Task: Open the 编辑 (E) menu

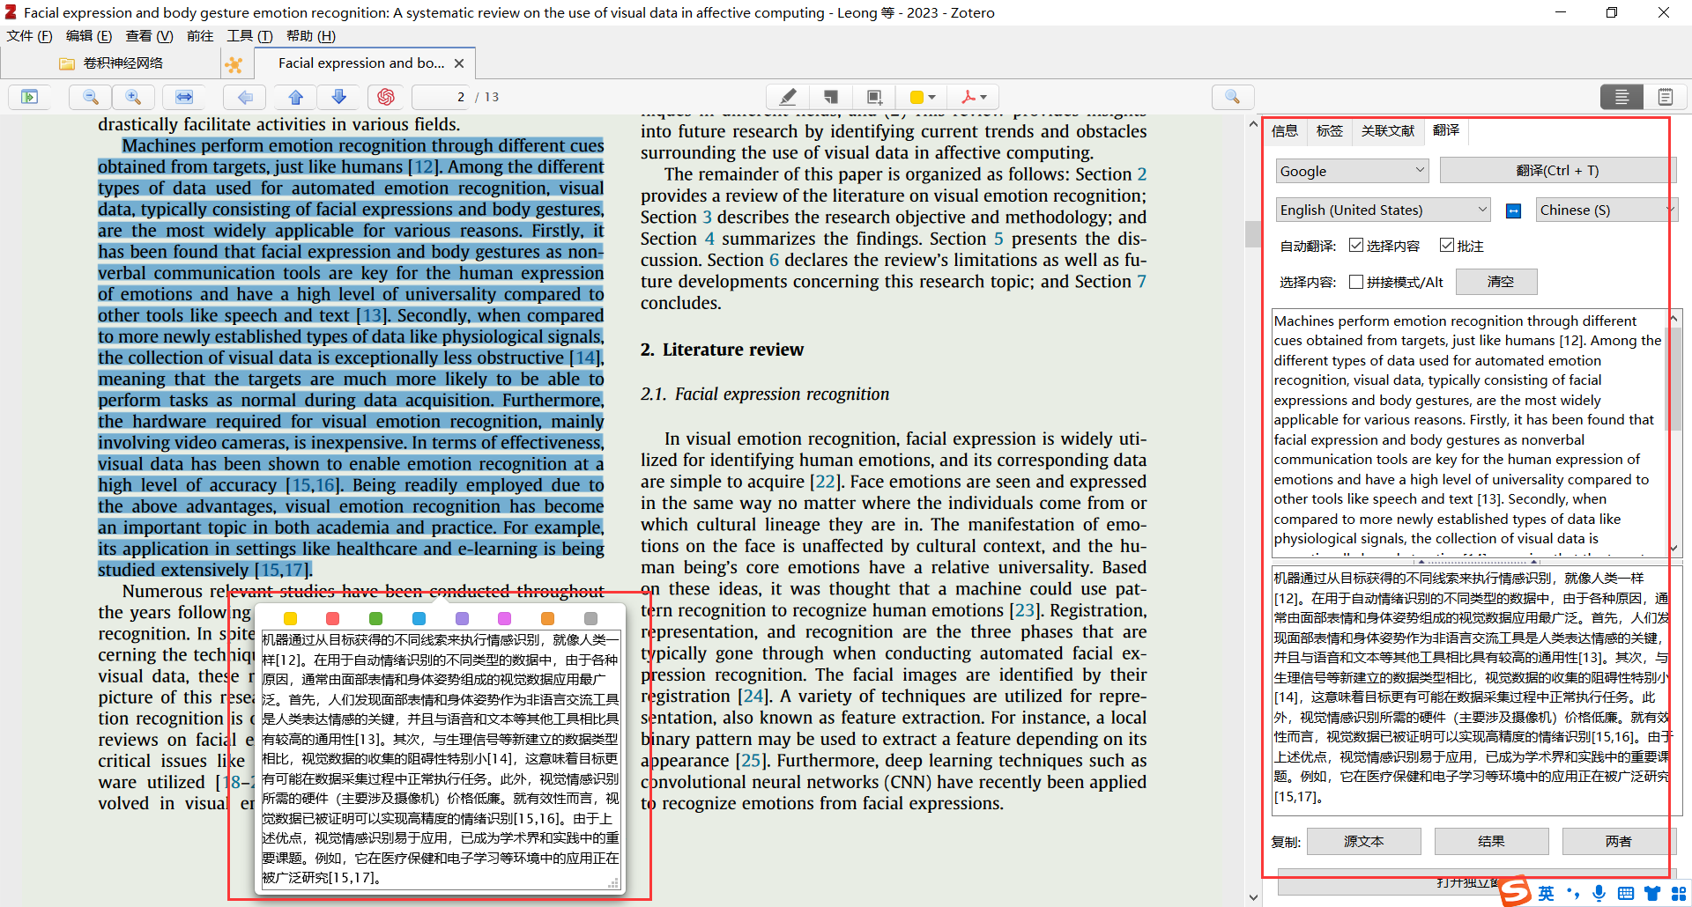Action: 89,36
